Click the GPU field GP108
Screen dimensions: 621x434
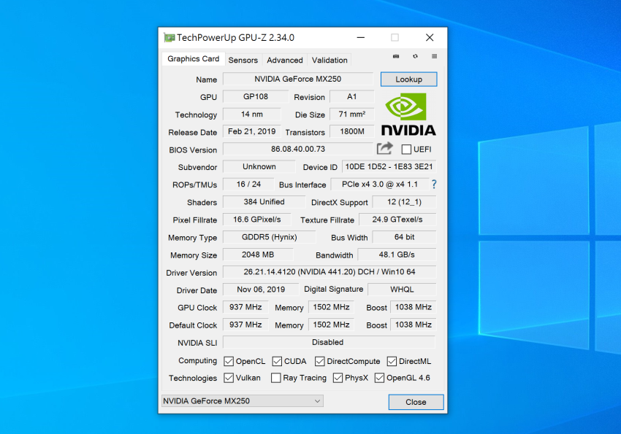tap(256, 97)
